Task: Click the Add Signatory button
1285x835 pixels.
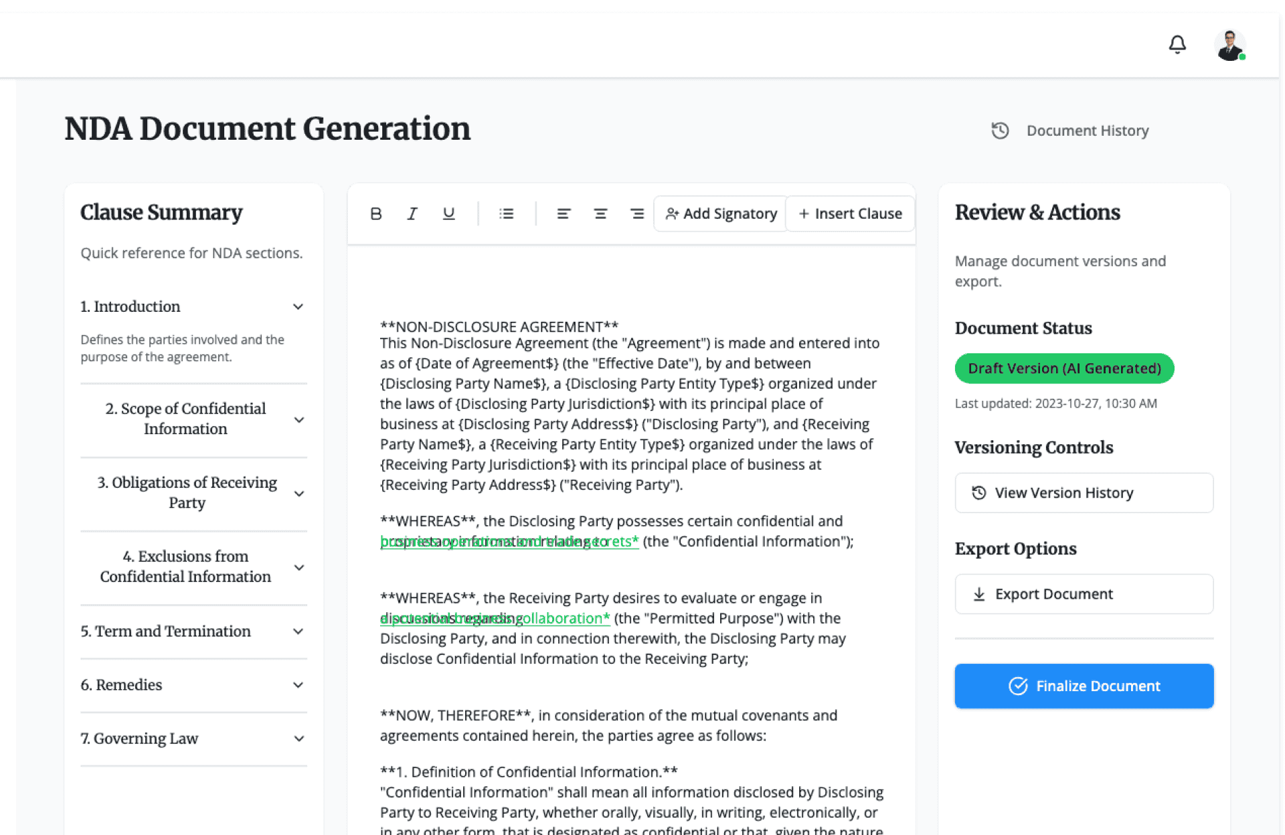Action: click(x=721, y=213)
